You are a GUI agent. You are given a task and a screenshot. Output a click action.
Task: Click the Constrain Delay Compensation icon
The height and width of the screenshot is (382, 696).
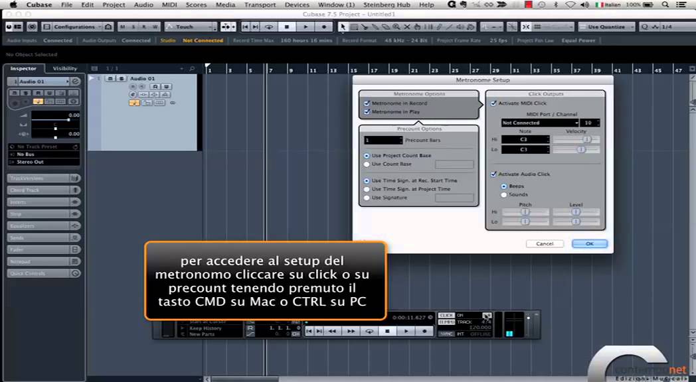[32, 27]
